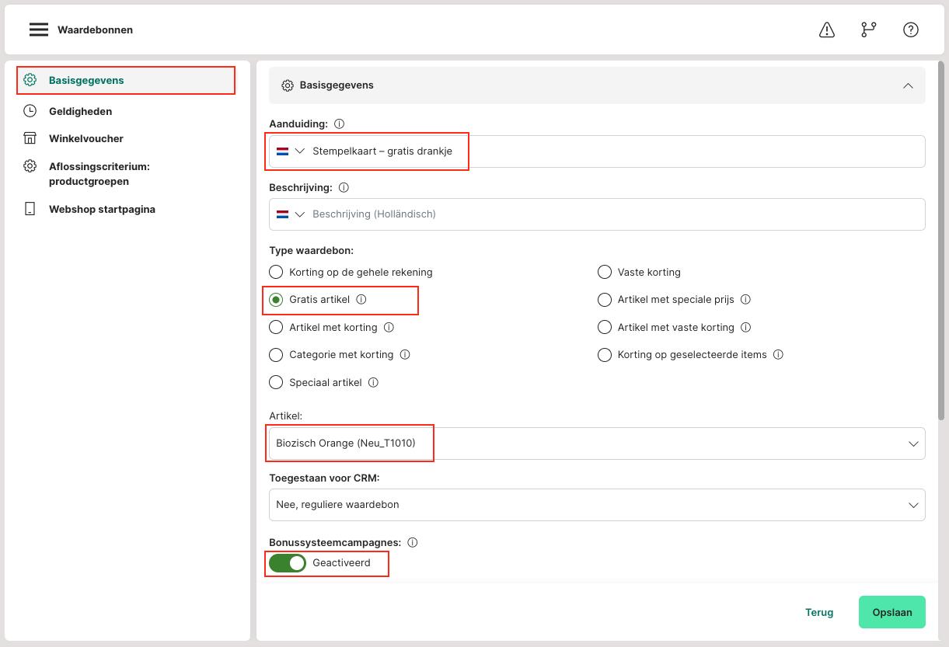Click the Opslaan button

pos(891,612)
